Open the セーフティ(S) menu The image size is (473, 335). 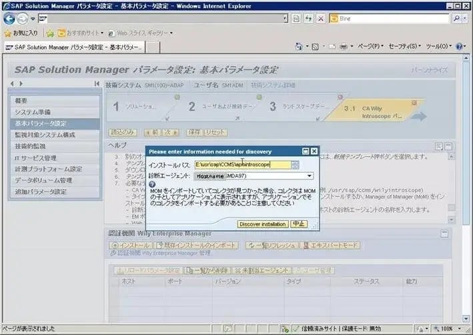point(405,47)
